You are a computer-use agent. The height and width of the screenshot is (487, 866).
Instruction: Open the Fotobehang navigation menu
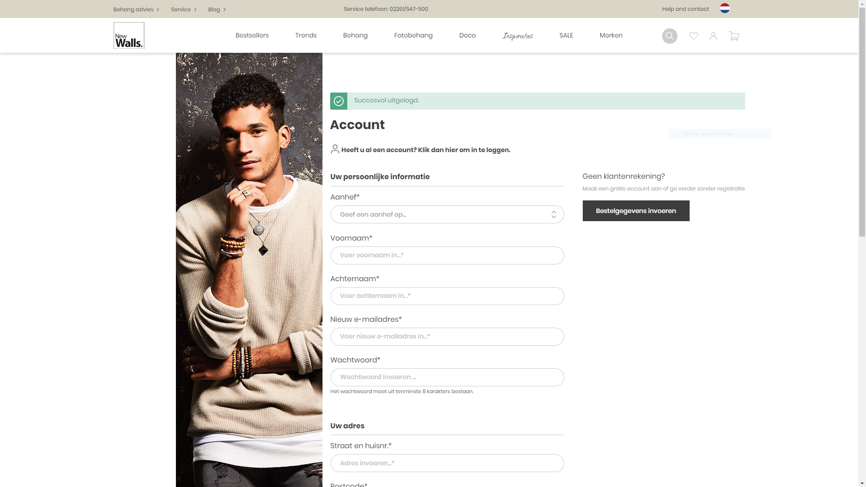click(x=413, y=35)
